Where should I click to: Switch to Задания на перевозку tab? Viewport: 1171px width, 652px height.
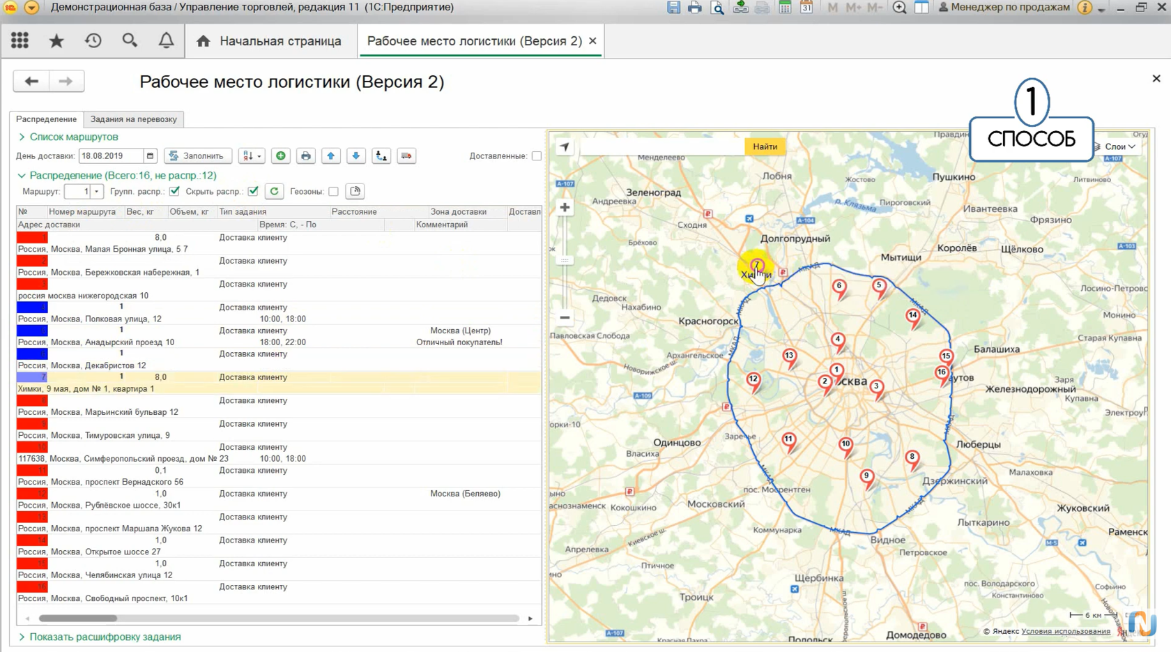click(x=134, y=119)
